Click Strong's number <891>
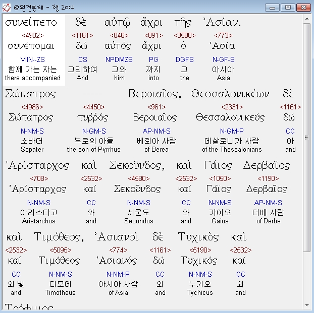 (153, 35)
